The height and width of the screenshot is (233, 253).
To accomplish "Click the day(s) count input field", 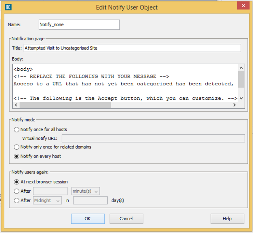I will point(90,201).
